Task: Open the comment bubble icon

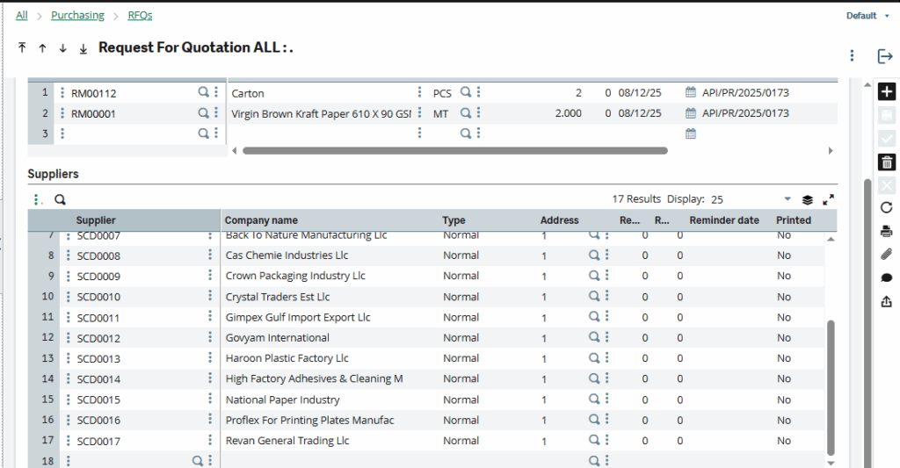Action: pyautogui.click(x=886, y=277)
